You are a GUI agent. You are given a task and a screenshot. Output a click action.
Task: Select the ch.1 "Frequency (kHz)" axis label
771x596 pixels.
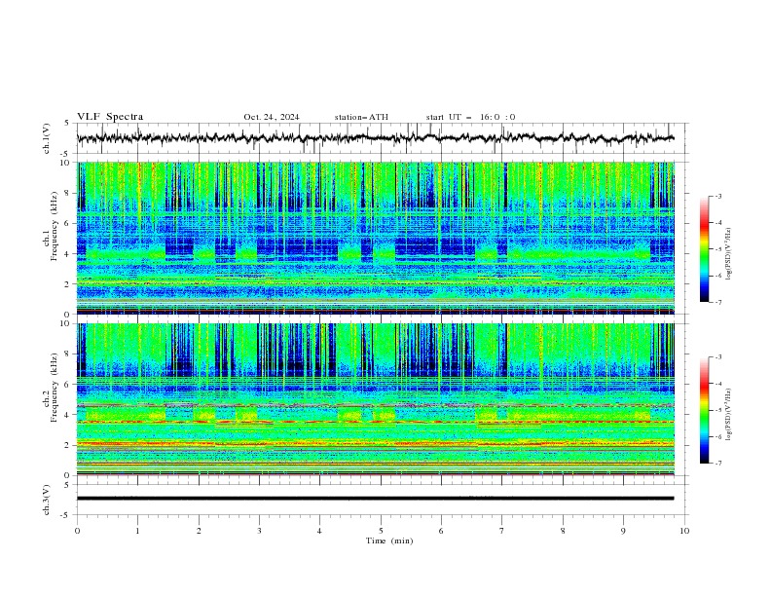pos(55,227)
